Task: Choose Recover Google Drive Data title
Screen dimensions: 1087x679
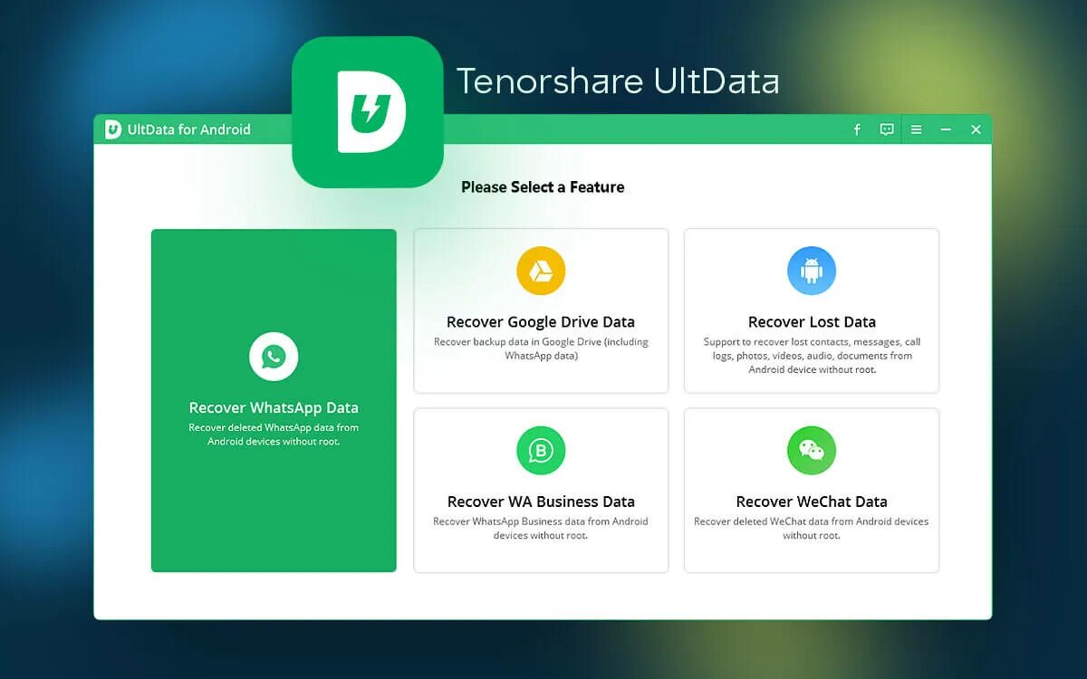Action: [541, 321]
